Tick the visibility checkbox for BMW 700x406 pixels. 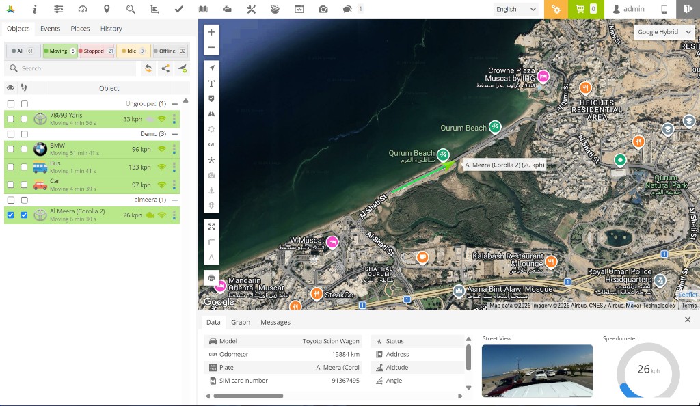tap(11, 149)
